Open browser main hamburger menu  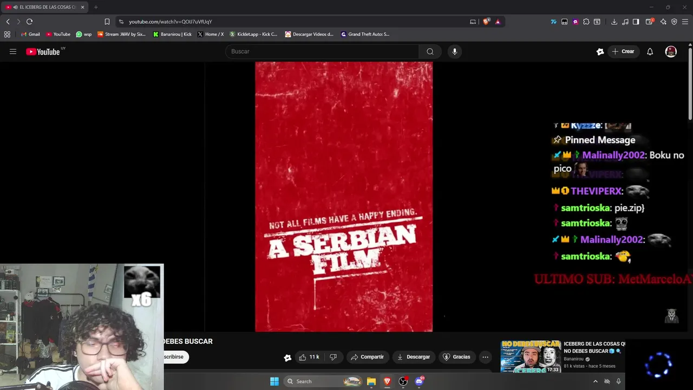685,22
